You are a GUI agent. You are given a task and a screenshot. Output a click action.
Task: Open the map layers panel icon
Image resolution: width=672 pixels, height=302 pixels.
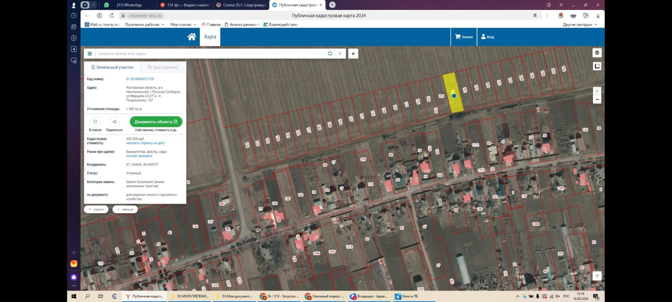pos(597,53)
